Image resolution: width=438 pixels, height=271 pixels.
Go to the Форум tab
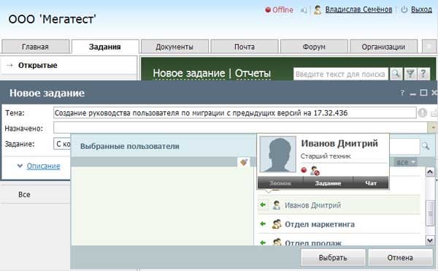pyautogui.click(x=314, y=47)
